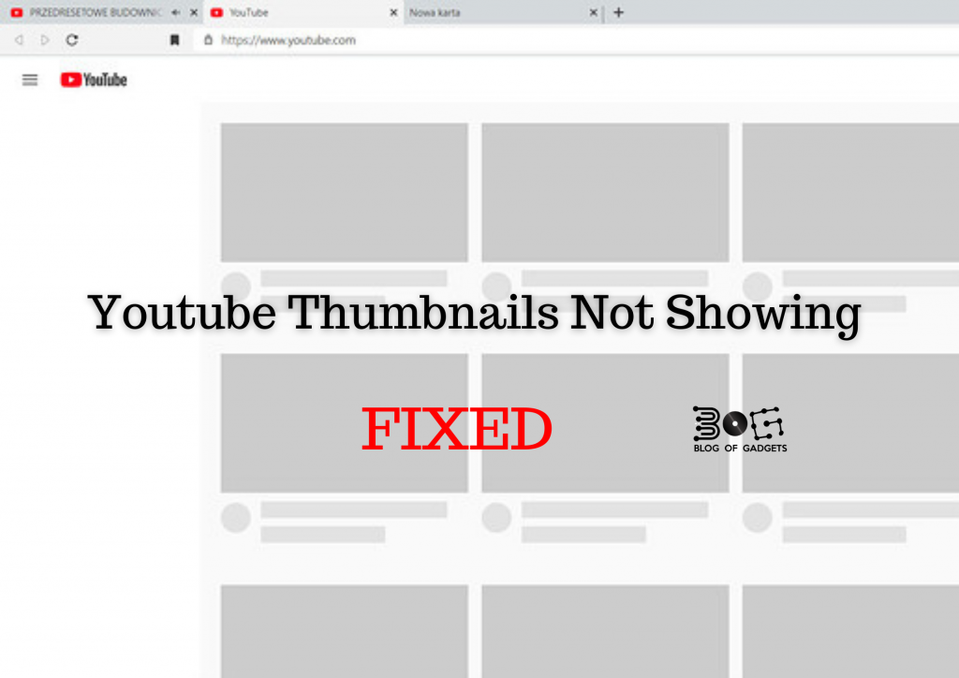The width and height of the screenshot is (959, 678).
Task: Switch to the PRZEDRESETOWE BUDOWNIC tab
Action: tap(101, 12)
